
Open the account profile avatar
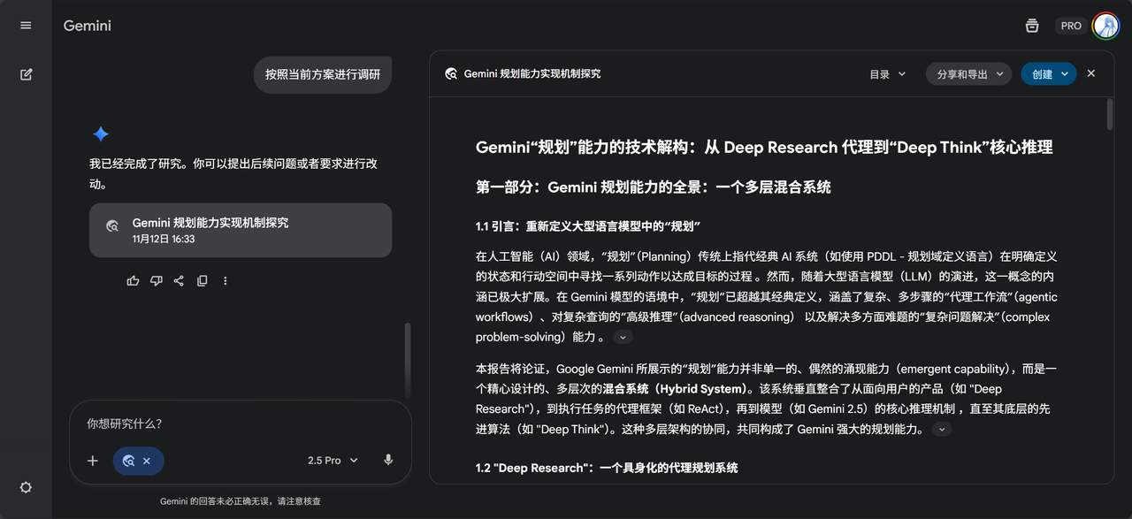coord(1106,26)
